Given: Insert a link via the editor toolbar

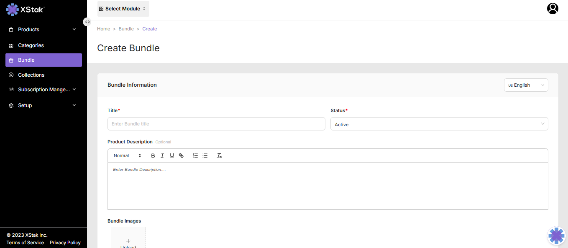Looking at the screenshot, I should pos(181,155).
